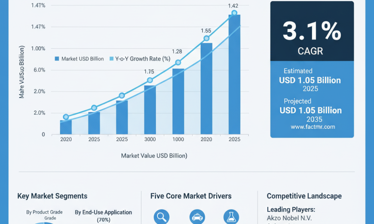Viewport: 374px width, 224px height.
Task: Select the 3.1% headline figure
Action: (x=312, y=31)
